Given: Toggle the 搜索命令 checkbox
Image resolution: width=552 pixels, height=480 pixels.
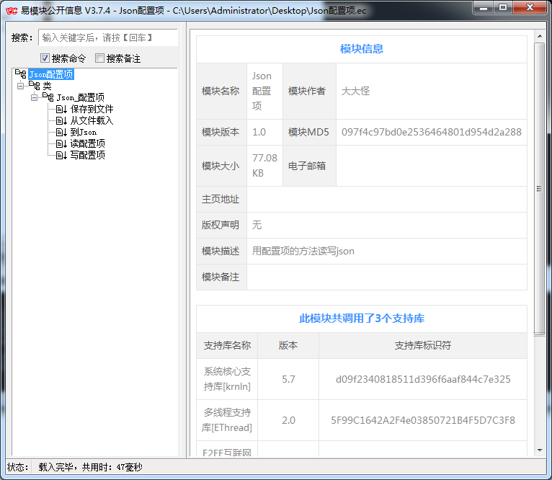Looking at the screenshot, I should (x=45, y=58).
